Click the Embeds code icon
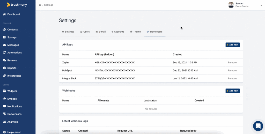 tap(4, 99)
